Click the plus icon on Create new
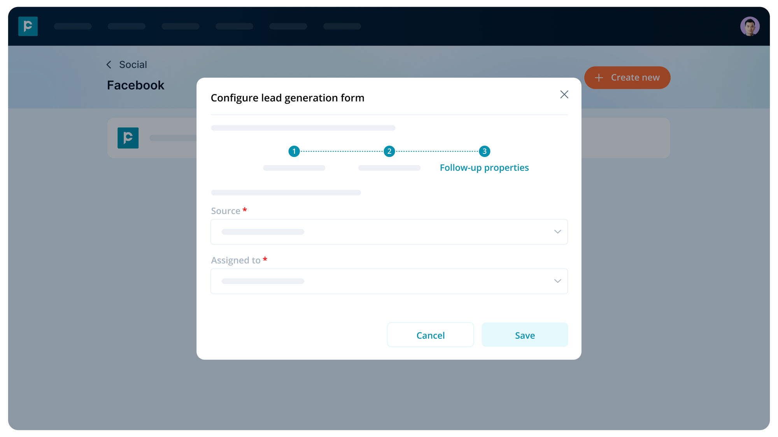Image resolution: width=778 pixels, height=437 pixels. tap(599, 78)
